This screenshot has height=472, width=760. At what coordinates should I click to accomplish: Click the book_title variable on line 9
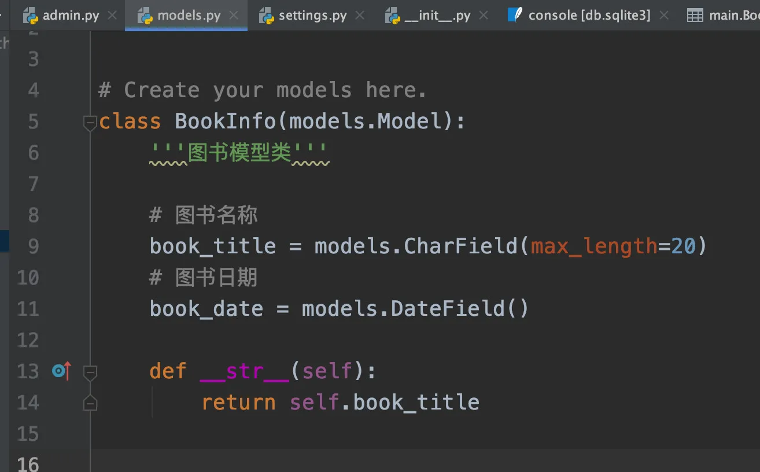tap(213, 246)
